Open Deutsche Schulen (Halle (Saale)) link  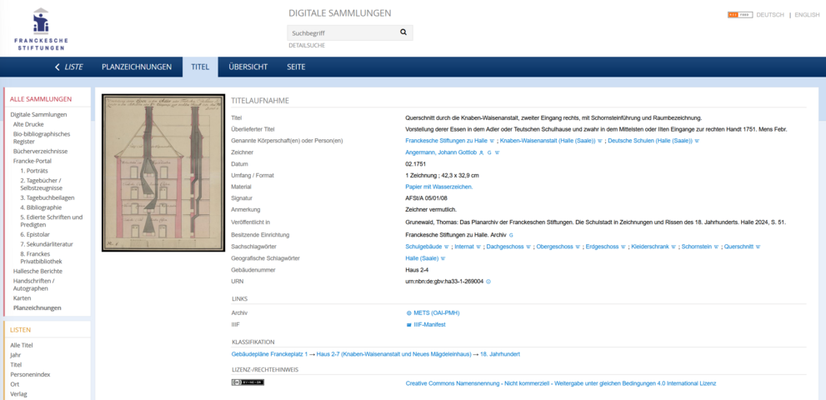[650, 141]
